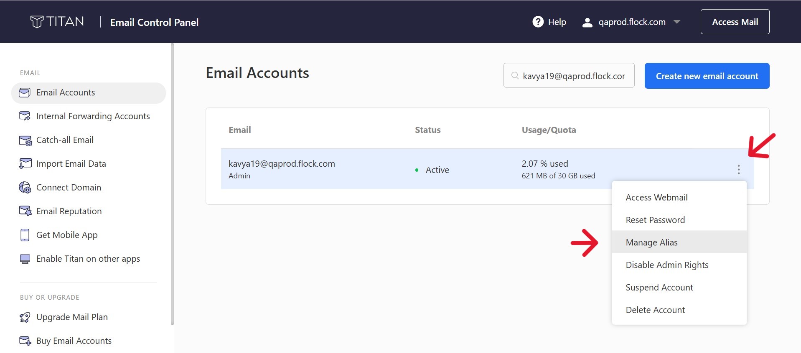
Task: Select Get Mobile App link
Action: click(x=67, y=235)
